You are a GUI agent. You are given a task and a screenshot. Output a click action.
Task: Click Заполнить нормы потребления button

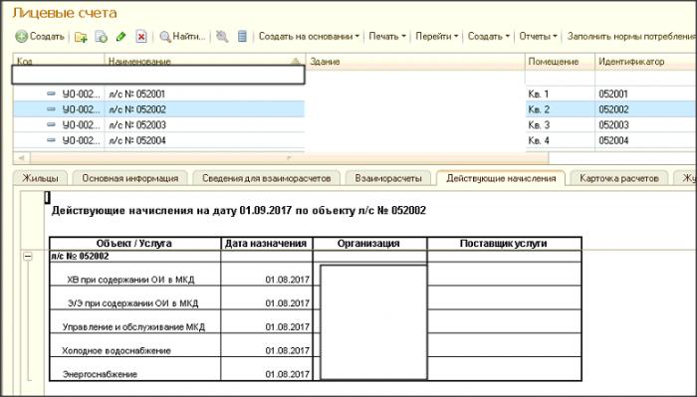pyautogui.click(x=631, y=37)
